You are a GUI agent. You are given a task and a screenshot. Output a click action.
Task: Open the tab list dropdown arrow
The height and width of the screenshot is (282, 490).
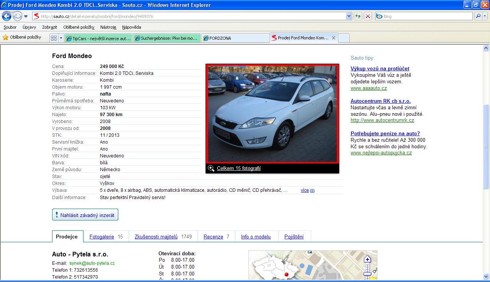pyautogui.click(x=61, y=38)
